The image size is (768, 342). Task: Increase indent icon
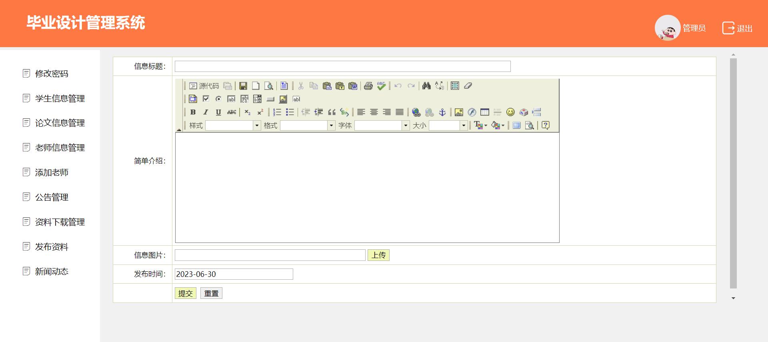tap(318, 112)
